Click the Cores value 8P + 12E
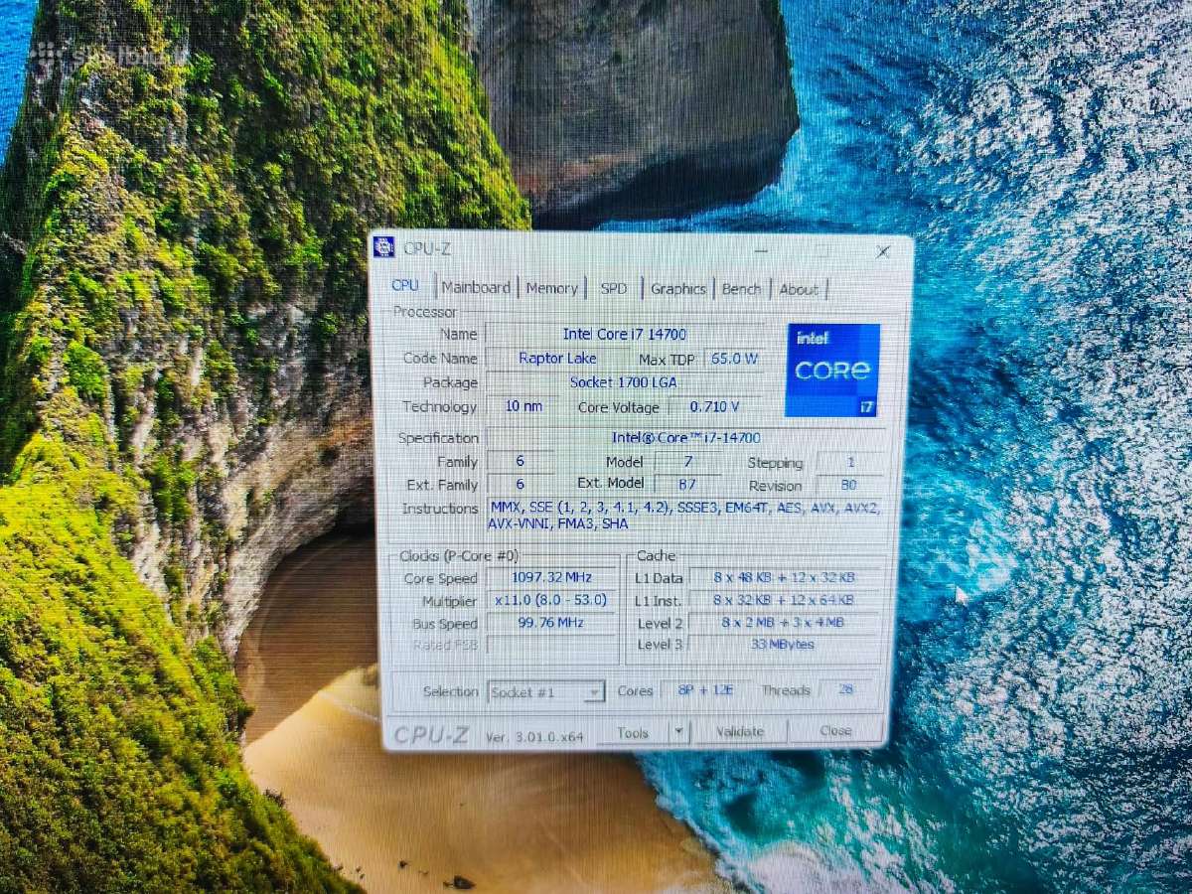The height and width of the screenshot is (894, 1192). pyautogui.click(x=705, y=690)
